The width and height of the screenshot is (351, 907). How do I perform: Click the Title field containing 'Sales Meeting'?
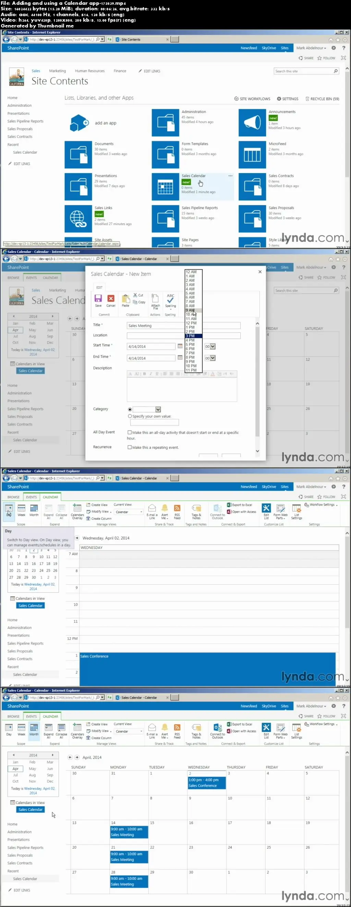coord(184,326)
